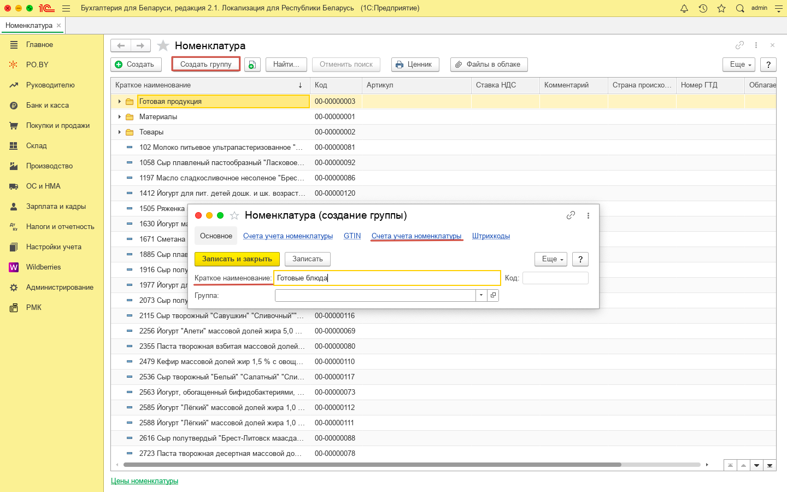
Task: Open the history clock icon
Action: click(703, 8)
